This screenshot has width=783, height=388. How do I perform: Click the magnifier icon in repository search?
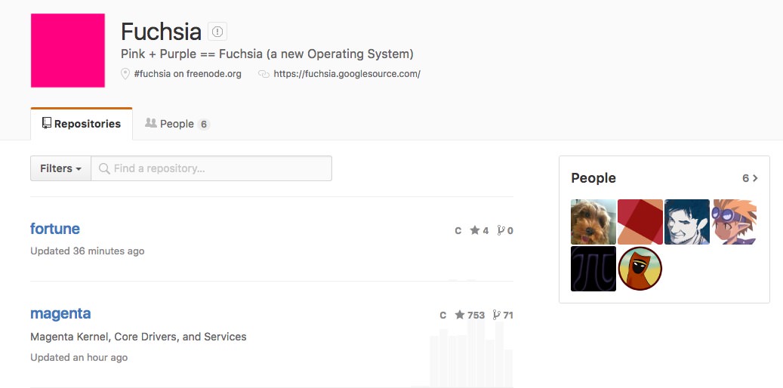click(x=104, y=168)
